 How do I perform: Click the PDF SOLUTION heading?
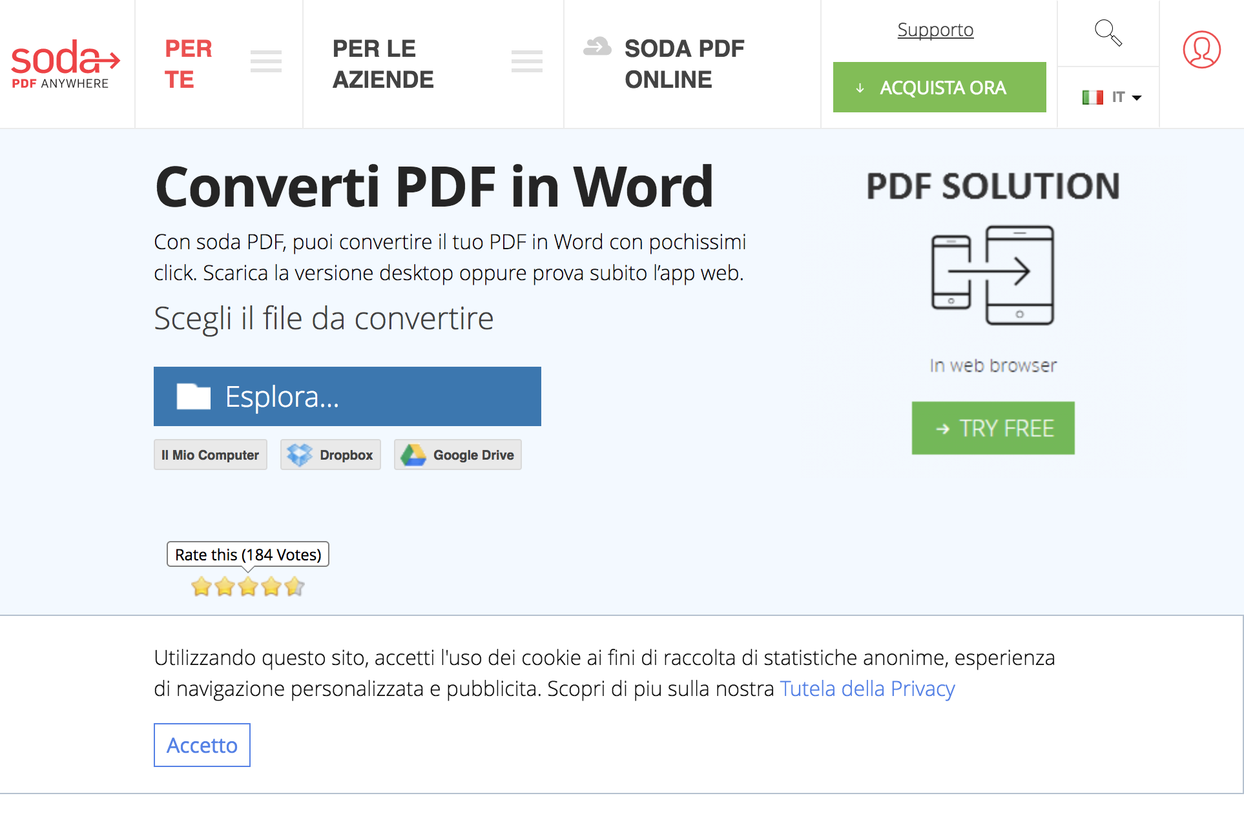coord(993,186)
